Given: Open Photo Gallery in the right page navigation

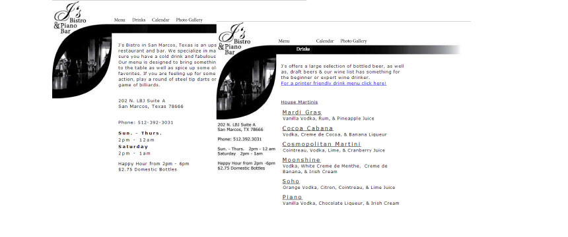Looking at the screenshot, I should pyautogui.click(x=353, y=41).
